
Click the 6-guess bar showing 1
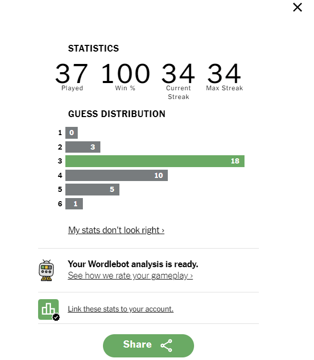point(74,204)
